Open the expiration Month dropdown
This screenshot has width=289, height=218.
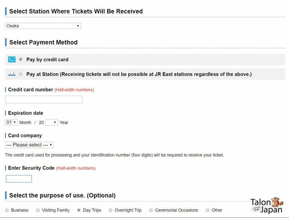click(12, 122)
